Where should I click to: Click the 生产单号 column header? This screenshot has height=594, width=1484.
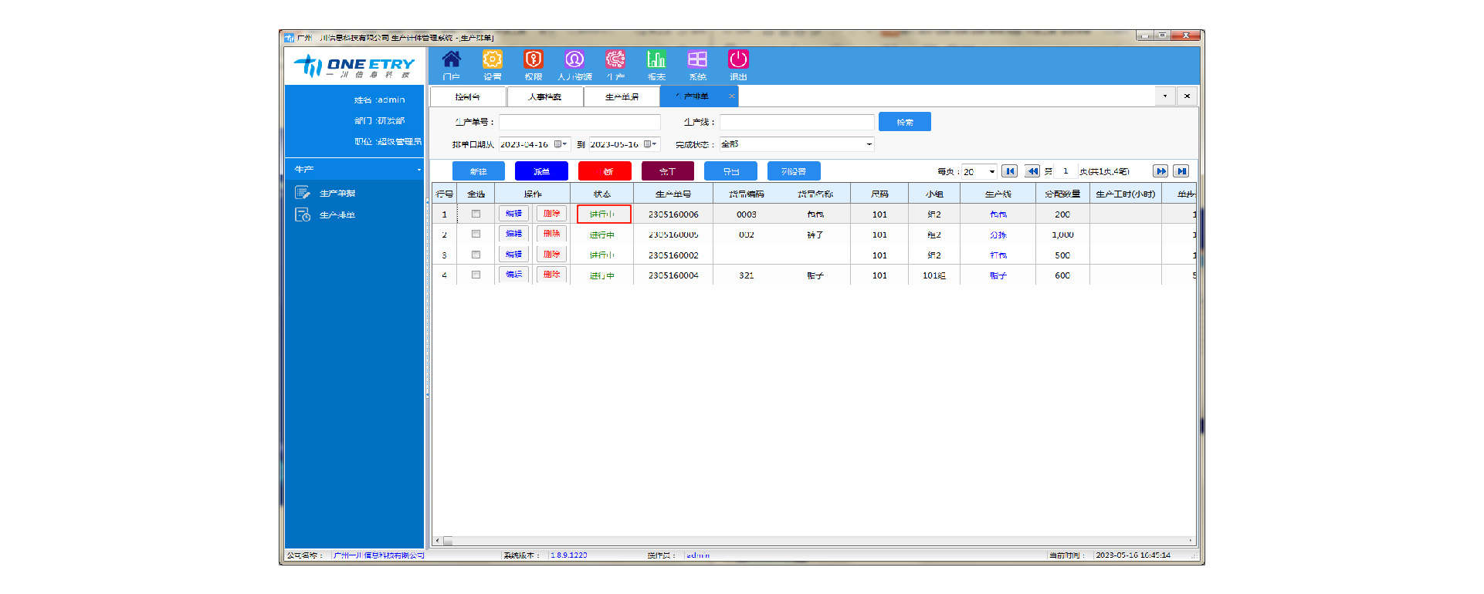click(673, 194)
